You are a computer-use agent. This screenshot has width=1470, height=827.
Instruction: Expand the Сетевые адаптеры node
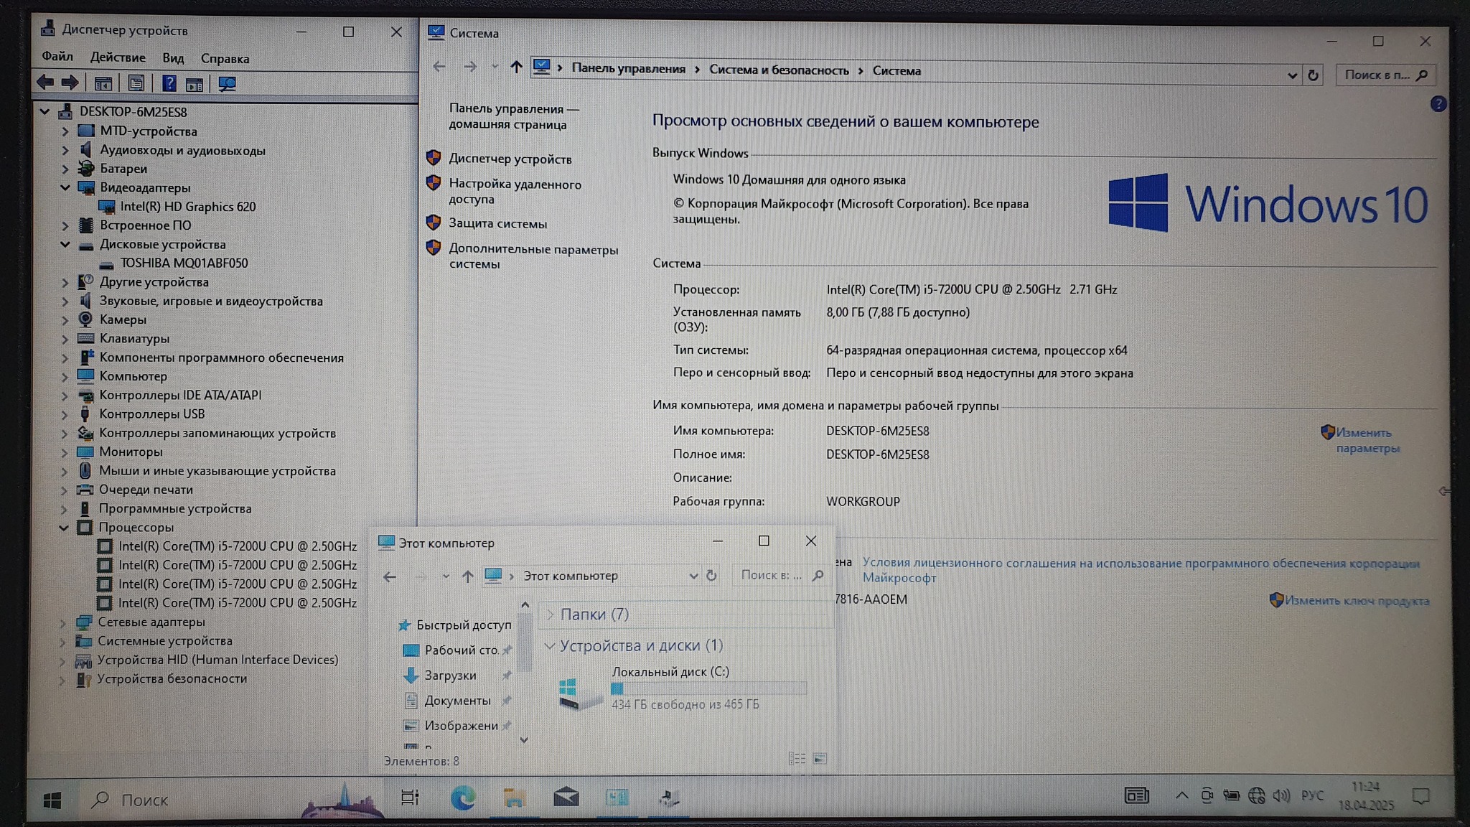(x=62, y=622)
